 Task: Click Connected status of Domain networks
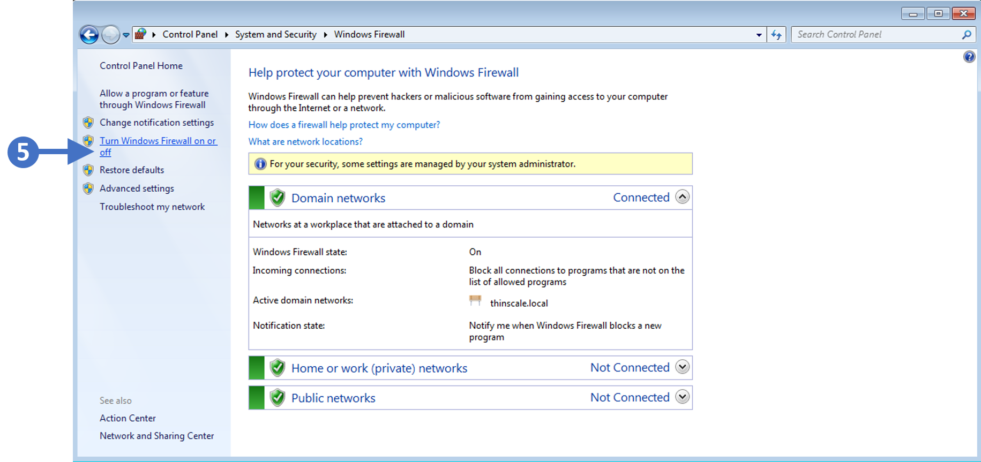point(641,198)
